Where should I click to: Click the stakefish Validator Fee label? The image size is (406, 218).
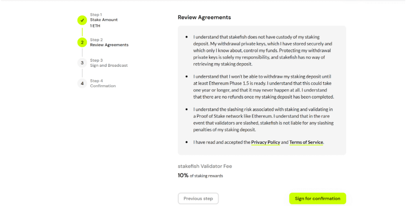click(205, 166)
